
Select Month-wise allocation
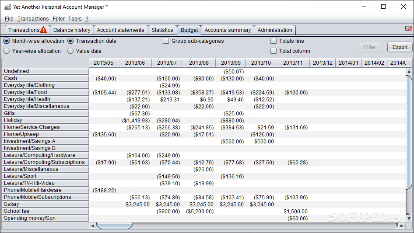pos(34,41)
